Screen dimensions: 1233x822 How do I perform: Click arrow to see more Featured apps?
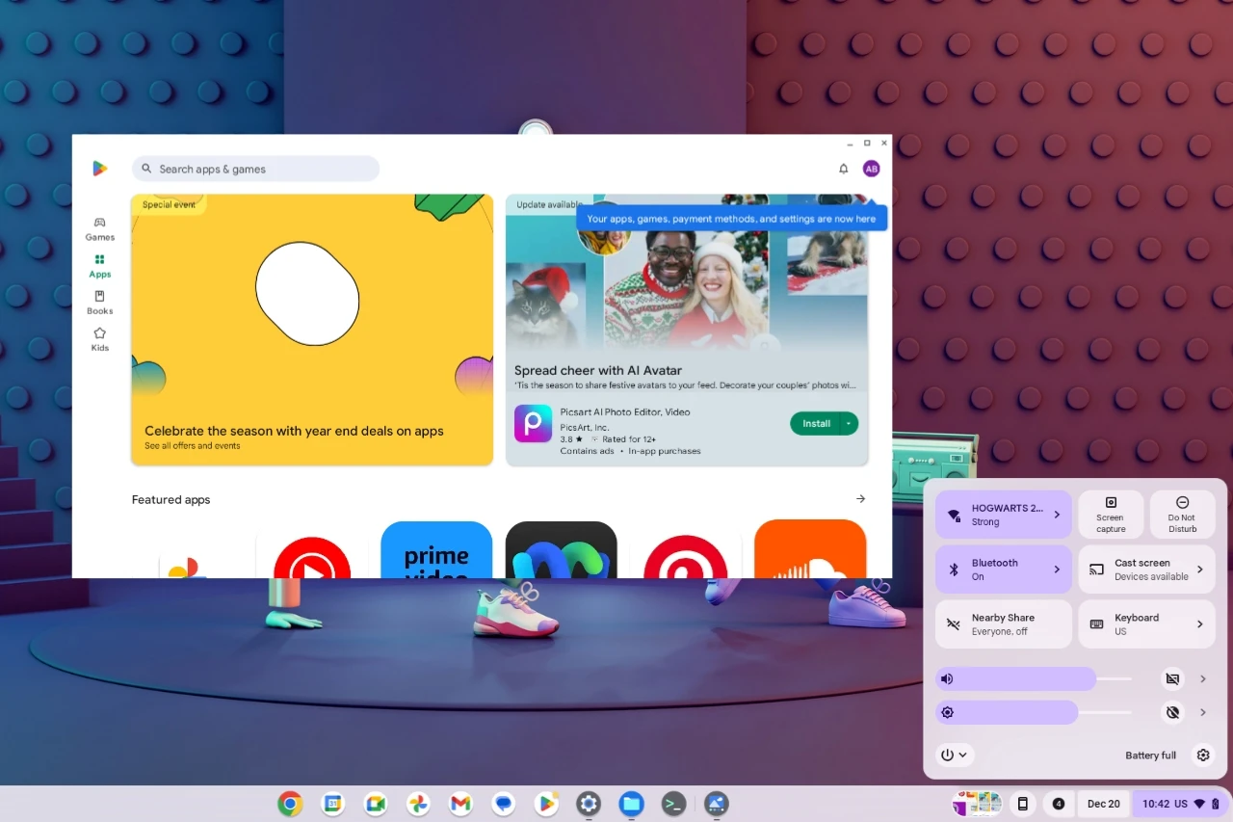click(x=860, y=499)
